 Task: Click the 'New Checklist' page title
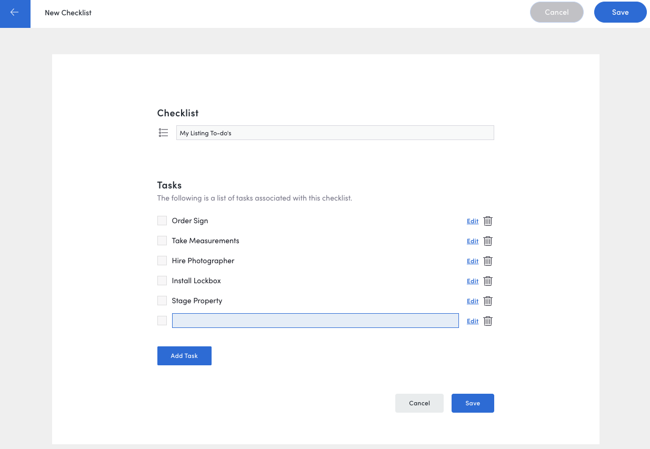point(68,13)
